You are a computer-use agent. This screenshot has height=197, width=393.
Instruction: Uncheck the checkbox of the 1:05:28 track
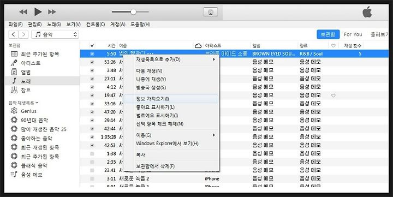click(92, 137)
